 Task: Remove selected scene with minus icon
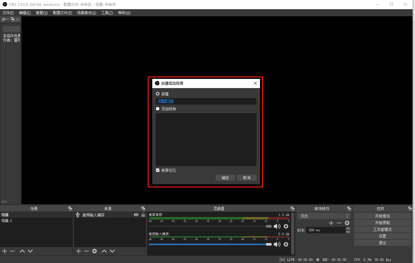[x=13, y=251]
